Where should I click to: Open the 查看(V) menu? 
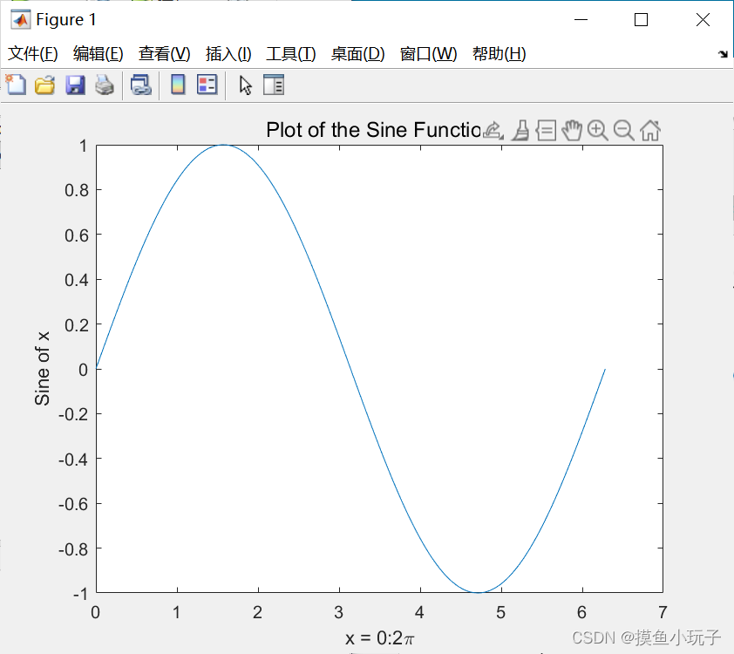coord(164,54)
